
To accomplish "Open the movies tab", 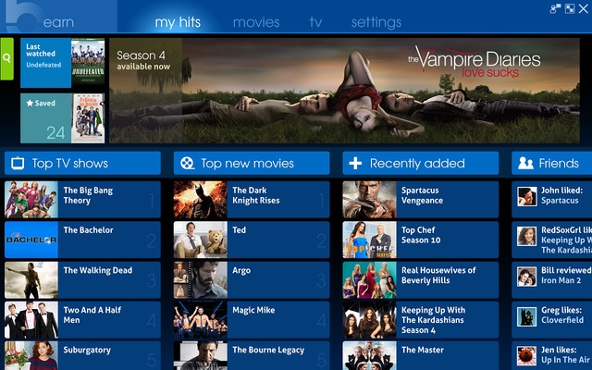I will [256, 22].
